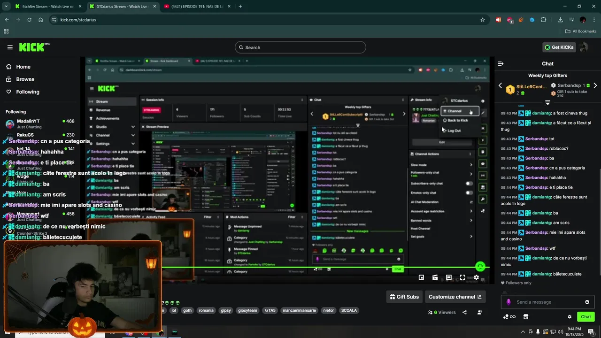The height and width of the screenshot is (338, 601).
Task: Open channel points infinity icon
Action: [509, 317]
